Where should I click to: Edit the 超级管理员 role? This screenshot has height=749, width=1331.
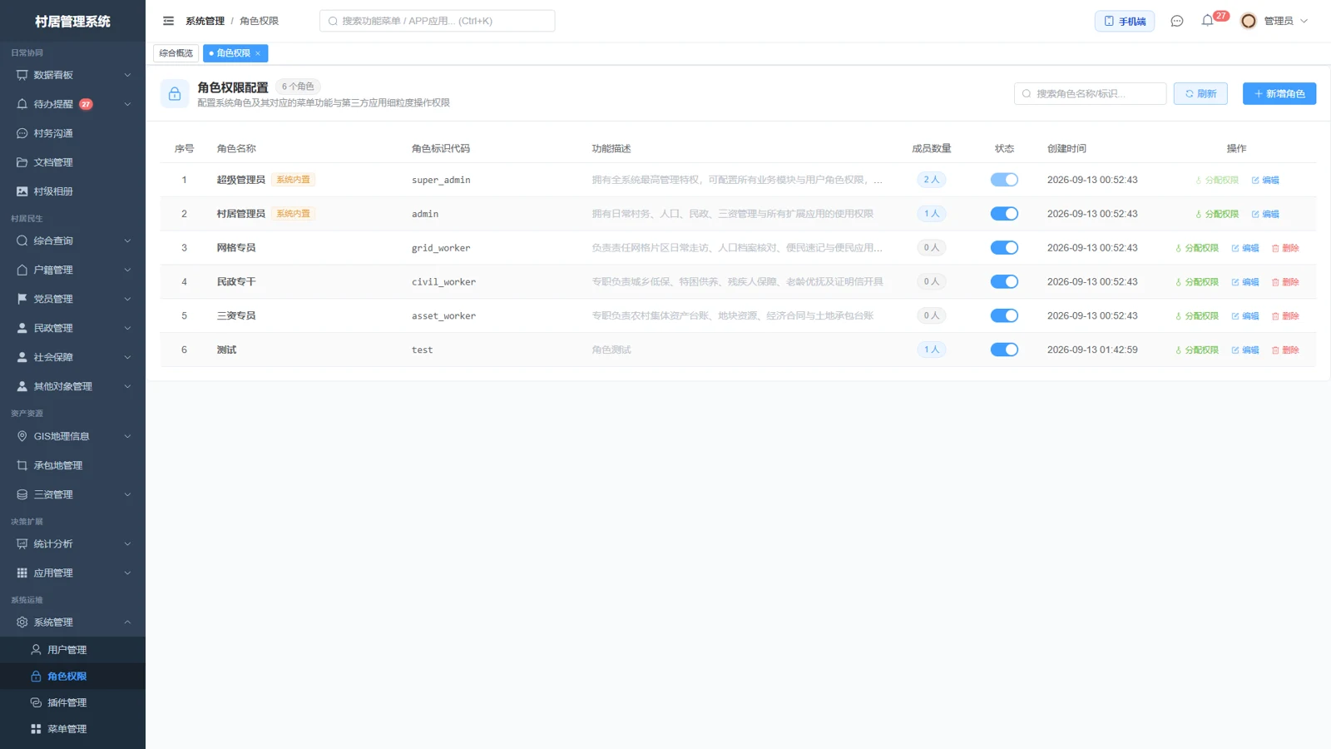tap(1265, 180)
